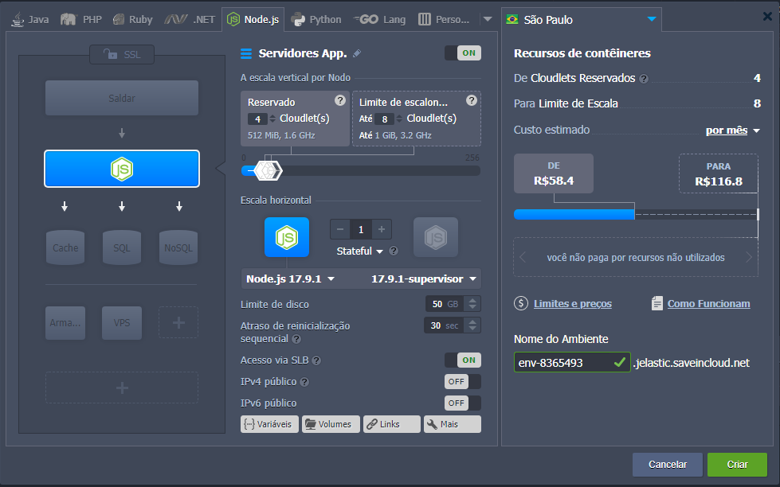Expand the São Paulo region dropdown
Image resolution: width=780 pixels, height=487 pixels.
tap(652, 19)
